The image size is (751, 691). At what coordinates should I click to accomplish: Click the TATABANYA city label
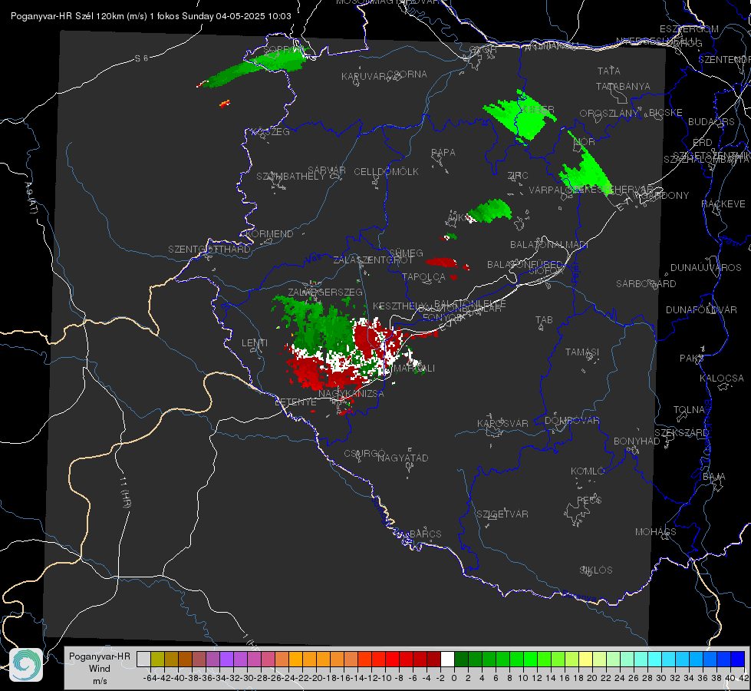[x=623, y=86]
